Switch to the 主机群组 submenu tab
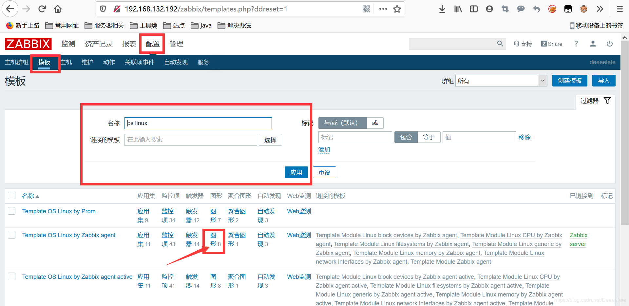Viewport: 629px width, 306px height. click(17, 62)
